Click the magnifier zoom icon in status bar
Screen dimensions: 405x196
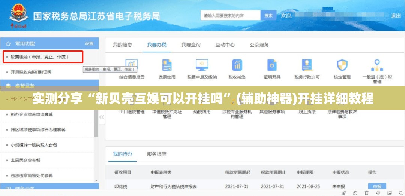coord(400,193)
